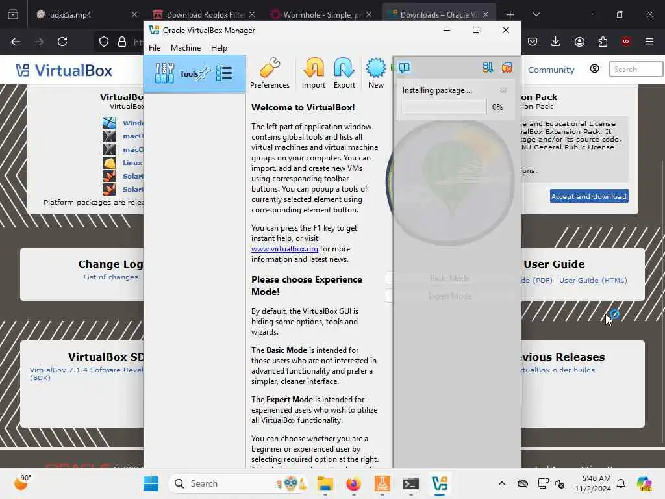
Task: Click the orange flask taskbar app
Action: click(x=382, y=483)
